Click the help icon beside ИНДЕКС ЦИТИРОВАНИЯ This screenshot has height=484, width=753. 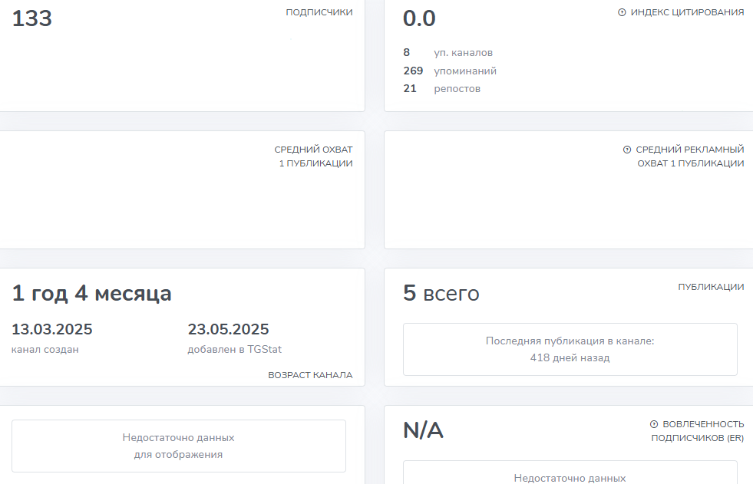coord(622,12)
